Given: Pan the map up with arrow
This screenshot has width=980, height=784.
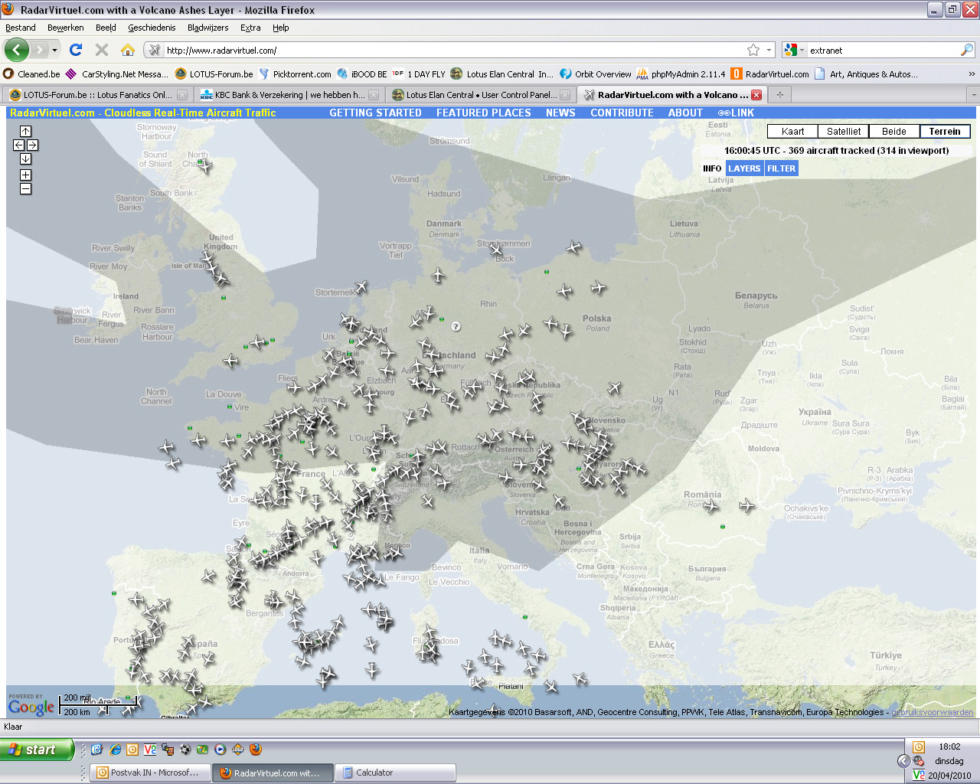Looking at the screenshot, I should [25, 131].
